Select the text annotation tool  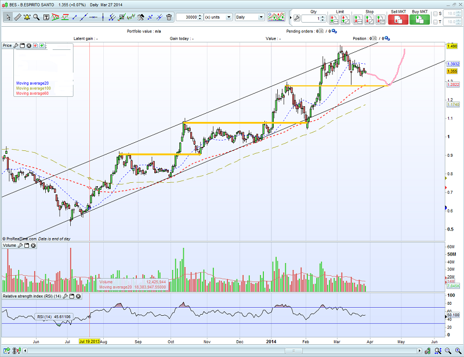(x=46, y=17)
